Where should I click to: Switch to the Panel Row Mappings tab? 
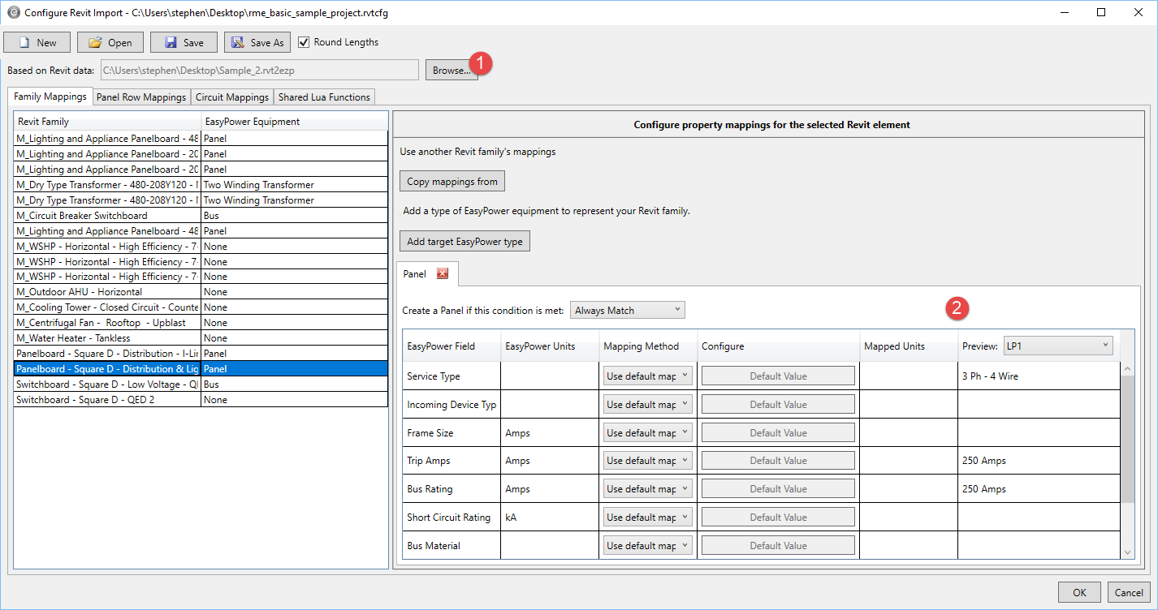(x=141, y=97)
